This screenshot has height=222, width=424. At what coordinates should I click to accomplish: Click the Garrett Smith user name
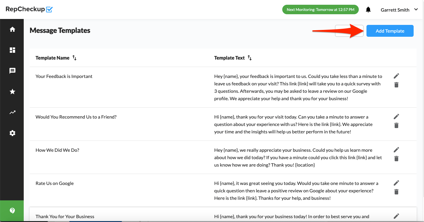coord(395,10)
